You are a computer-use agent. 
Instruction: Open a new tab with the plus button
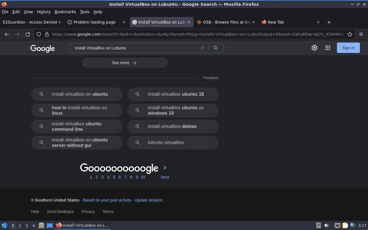(x=329, y=22)
